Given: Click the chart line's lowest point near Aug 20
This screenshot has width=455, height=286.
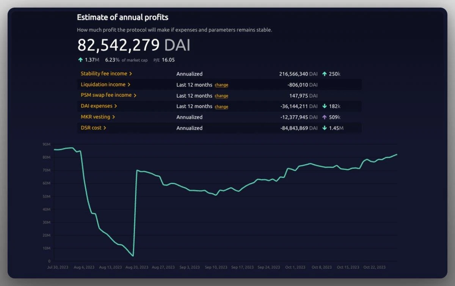Looking at the screenshot, I should tap(133, 256).
